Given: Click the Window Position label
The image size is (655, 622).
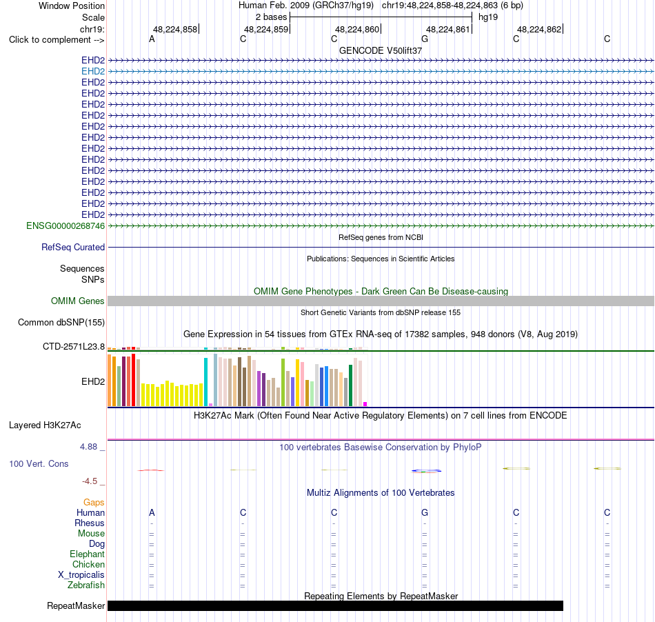Looking at the screenshot, I should point(72,6).
